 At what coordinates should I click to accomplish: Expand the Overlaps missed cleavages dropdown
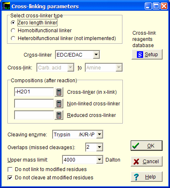point(100,147)
